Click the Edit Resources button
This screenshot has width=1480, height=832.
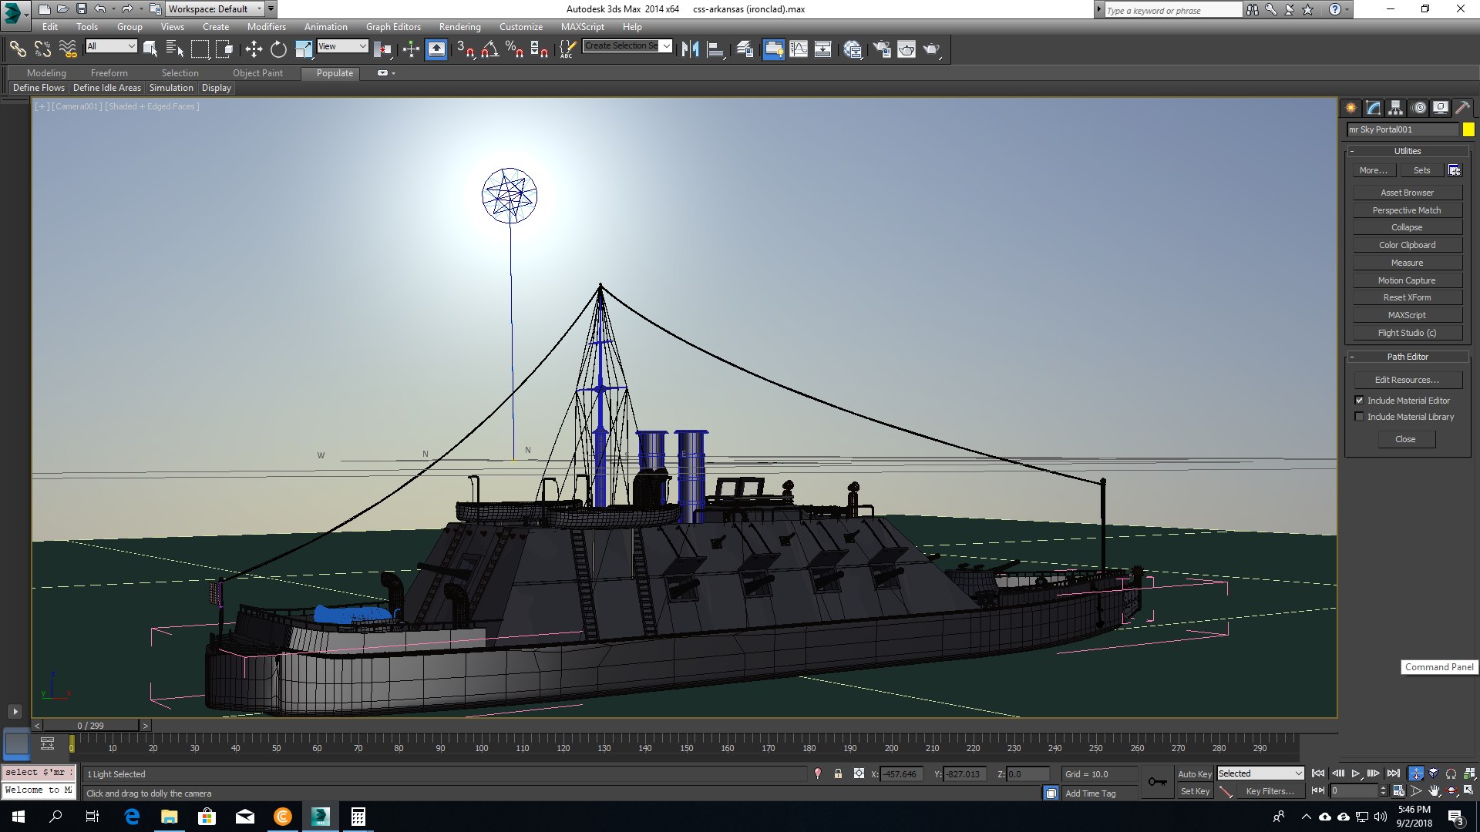[1407, 380]
